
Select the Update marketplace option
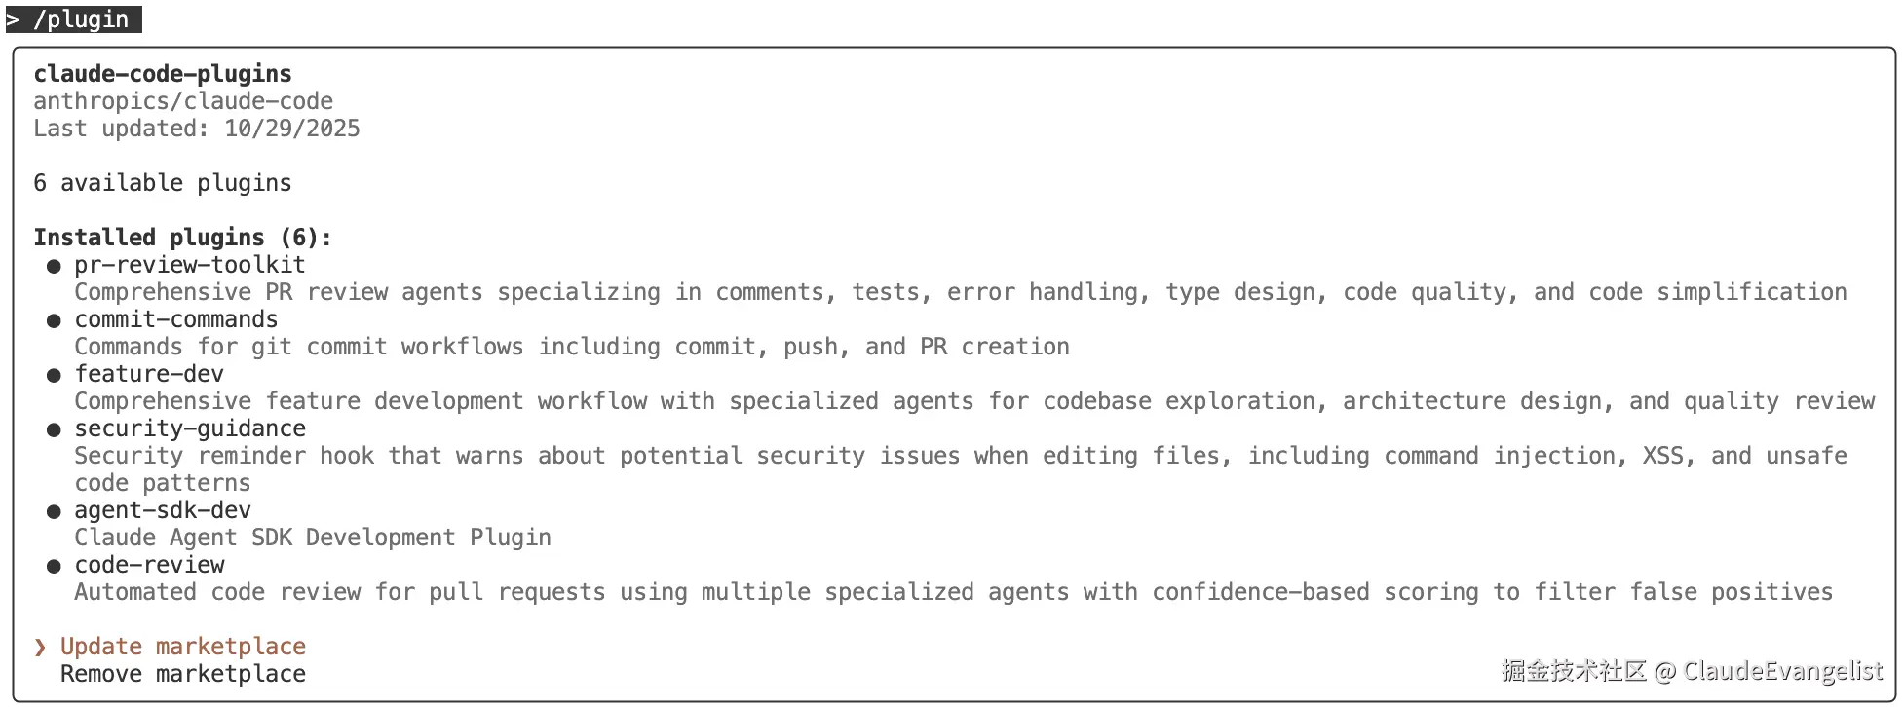[183, 647]
